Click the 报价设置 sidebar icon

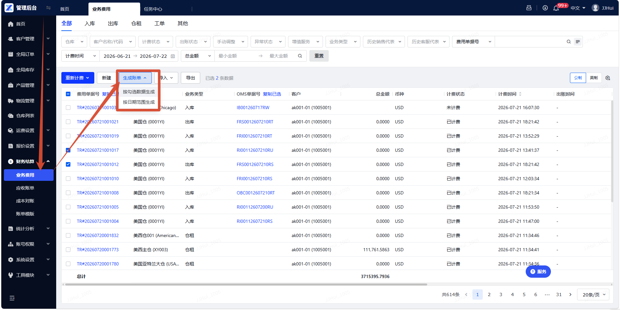click(11, 146)
